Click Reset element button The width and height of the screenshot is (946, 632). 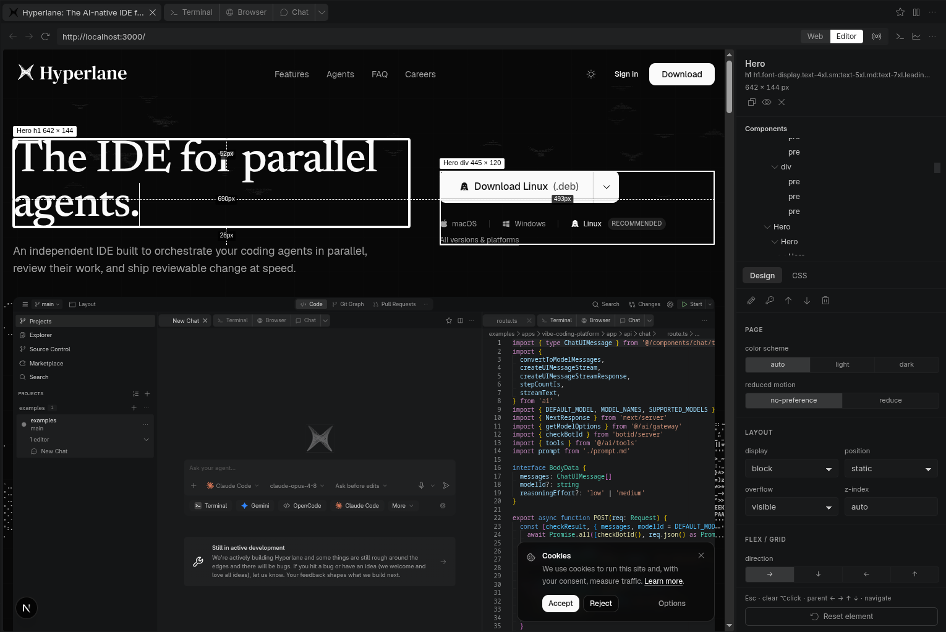pyautogui.click(x=842, y=617)
